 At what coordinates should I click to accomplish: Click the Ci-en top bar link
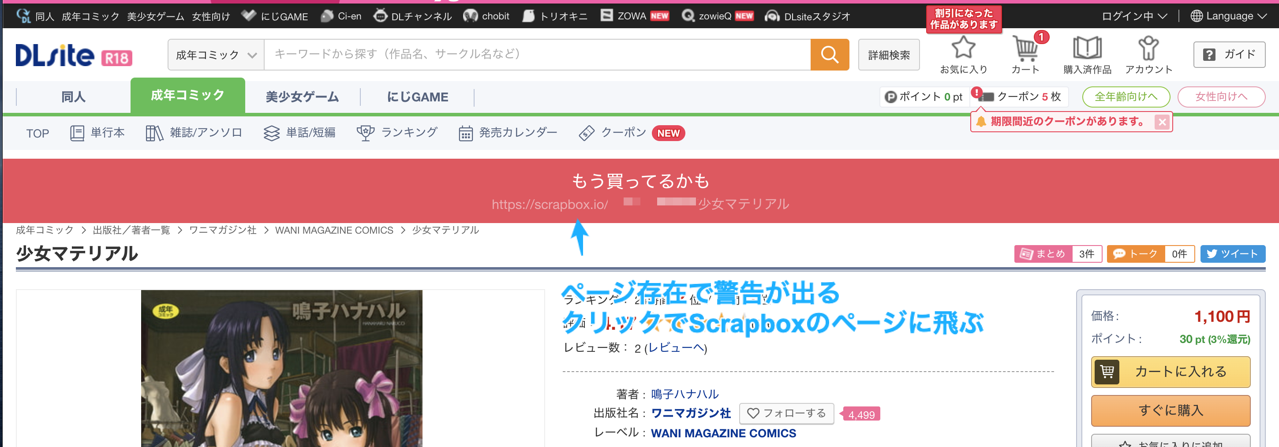pos(341,16)
